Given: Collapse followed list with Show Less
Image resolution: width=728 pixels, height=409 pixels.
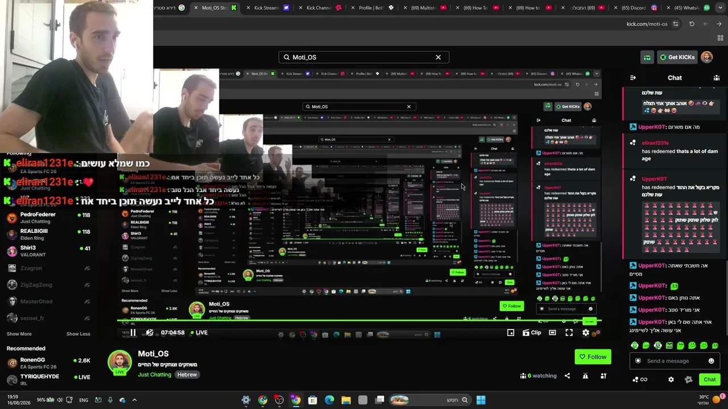Looking at the screenshot, I should pyautogui.click(x=78, y=334).
